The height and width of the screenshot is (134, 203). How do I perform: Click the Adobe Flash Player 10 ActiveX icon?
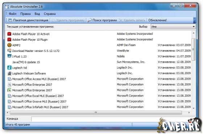(9, 34)
